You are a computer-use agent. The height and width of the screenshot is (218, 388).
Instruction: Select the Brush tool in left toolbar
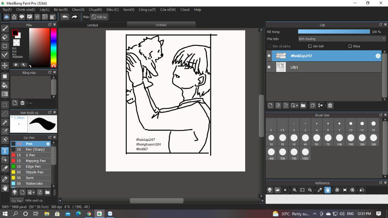[x=5, y=28]
